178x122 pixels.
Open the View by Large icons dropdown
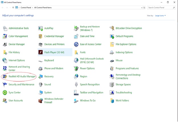pyautogui.click(x=160, y=16)
